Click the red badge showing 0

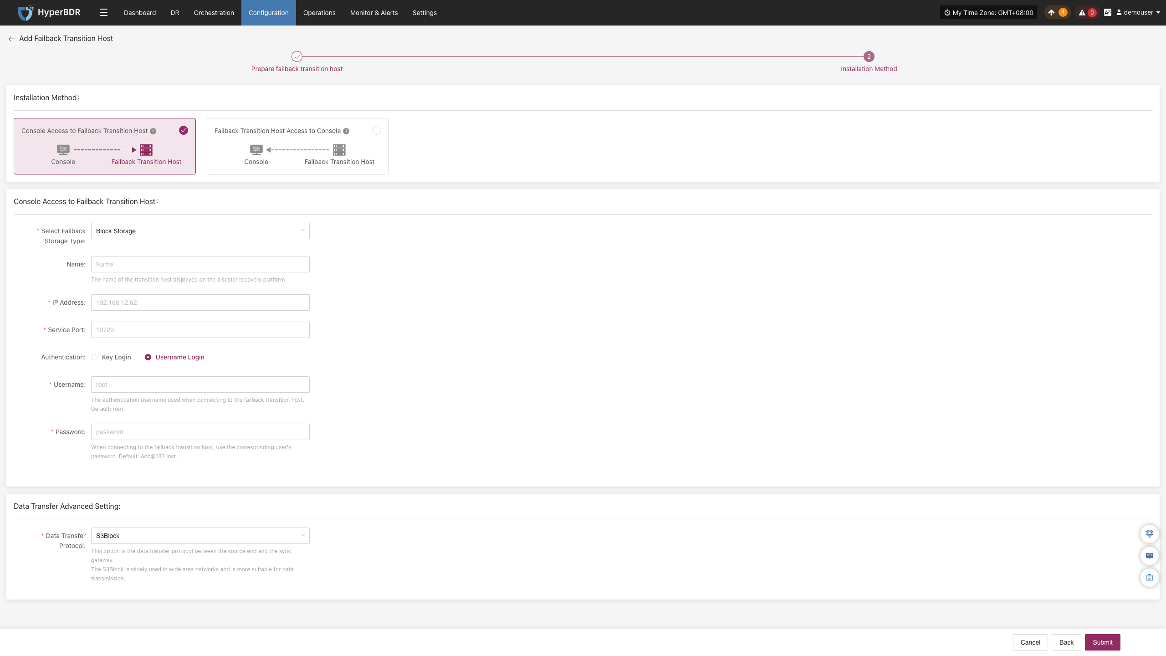point(1092,13)
